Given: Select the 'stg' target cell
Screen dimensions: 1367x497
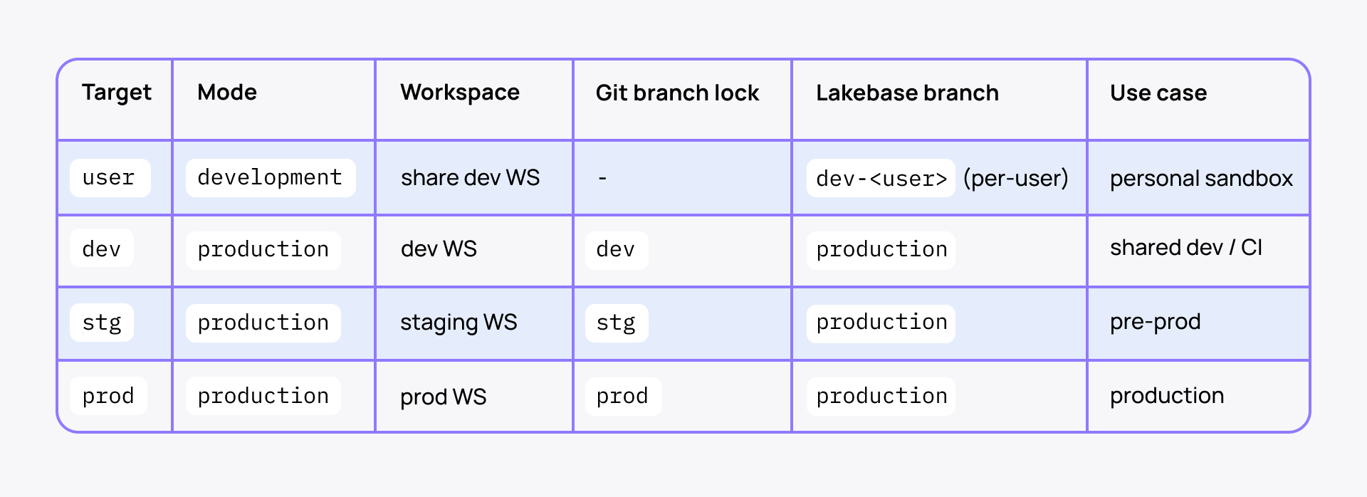Looking at the screenshot, I should (102, 323).
